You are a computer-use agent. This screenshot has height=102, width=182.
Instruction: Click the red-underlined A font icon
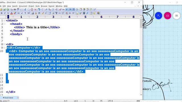(11, 13)
